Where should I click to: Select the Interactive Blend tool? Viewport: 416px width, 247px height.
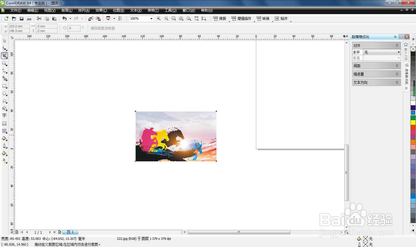(x=4, y=131)
